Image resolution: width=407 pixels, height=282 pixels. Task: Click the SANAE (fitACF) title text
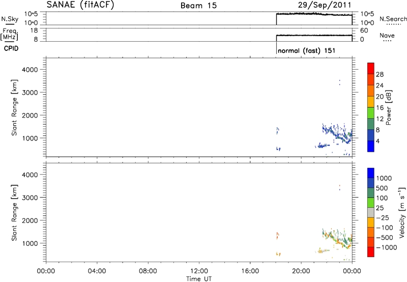click(80, 5)
